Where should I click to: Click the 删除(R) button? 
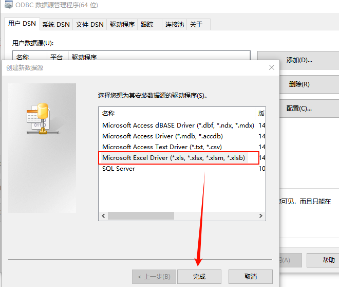(x=299, y=84)
